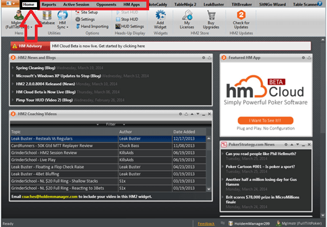Open the SitNGo Wizard tab
327x227 pixels.
click(273, 4)
